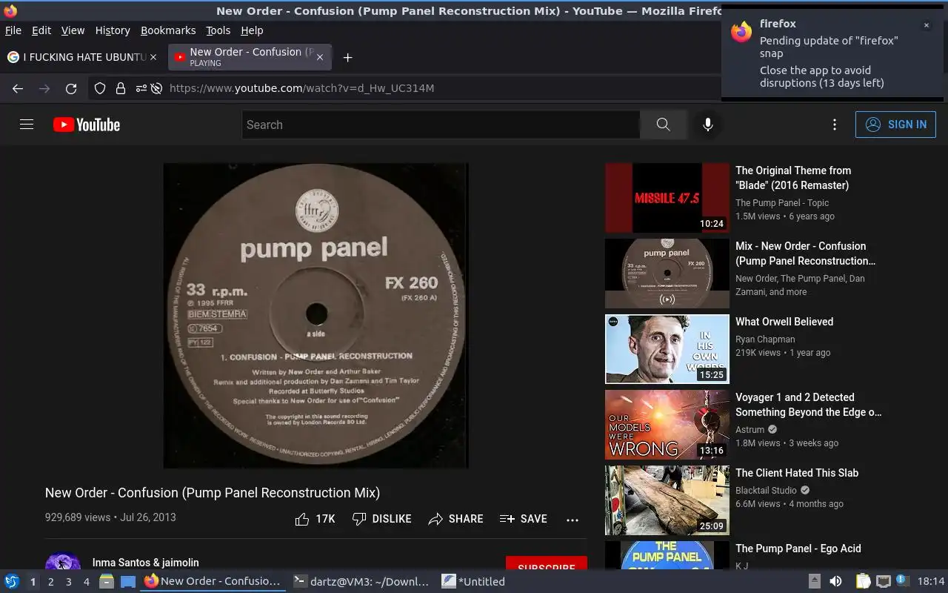This screenshot has height=593, width=948.
Task: Select virtual desktop 1
Action: coord(33,582)
